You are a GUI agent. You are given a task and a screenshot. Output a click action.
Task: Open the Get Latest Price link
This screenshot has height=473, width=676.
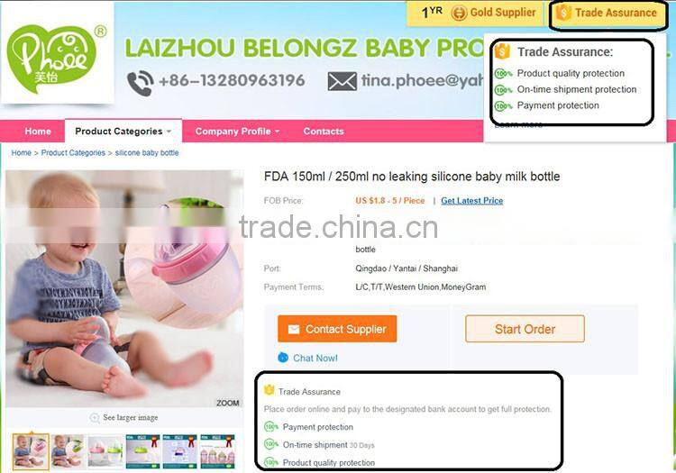(471, 201)
